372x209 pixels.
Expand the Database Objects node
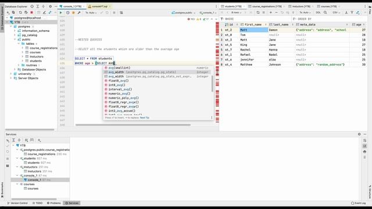(15, 70)
